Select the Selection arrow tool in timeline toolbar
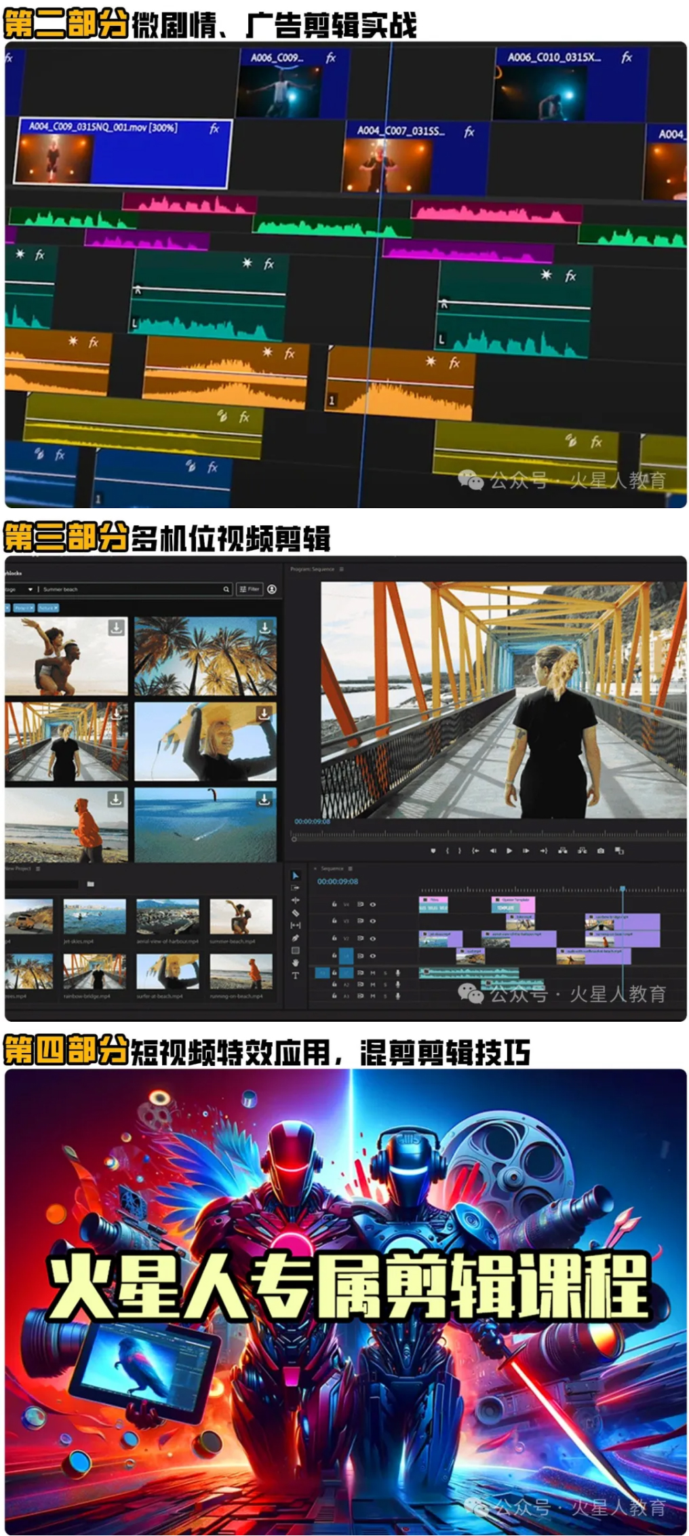The image size is (689, 1536). (295, 876)
